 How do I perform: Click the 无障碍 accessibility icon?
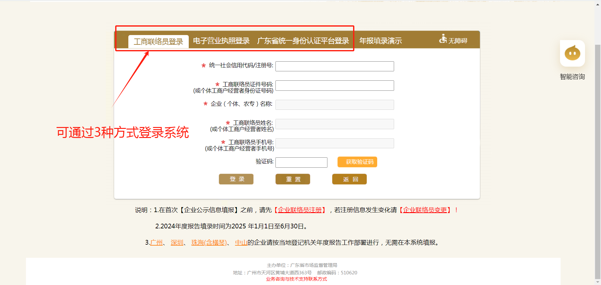(453, 40)
